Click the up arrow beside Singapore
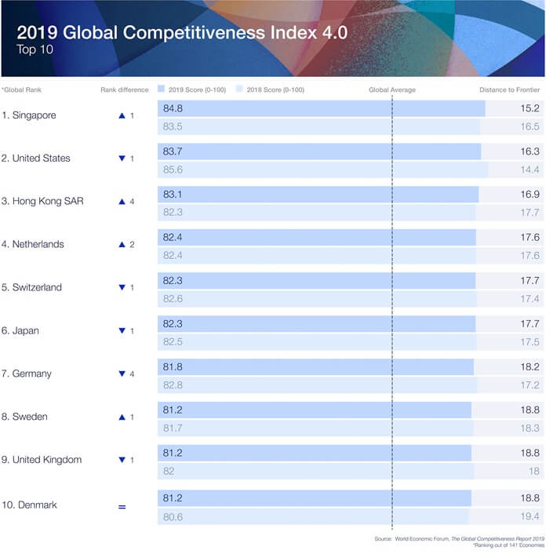The image size is (546, 554). [122, 115]
